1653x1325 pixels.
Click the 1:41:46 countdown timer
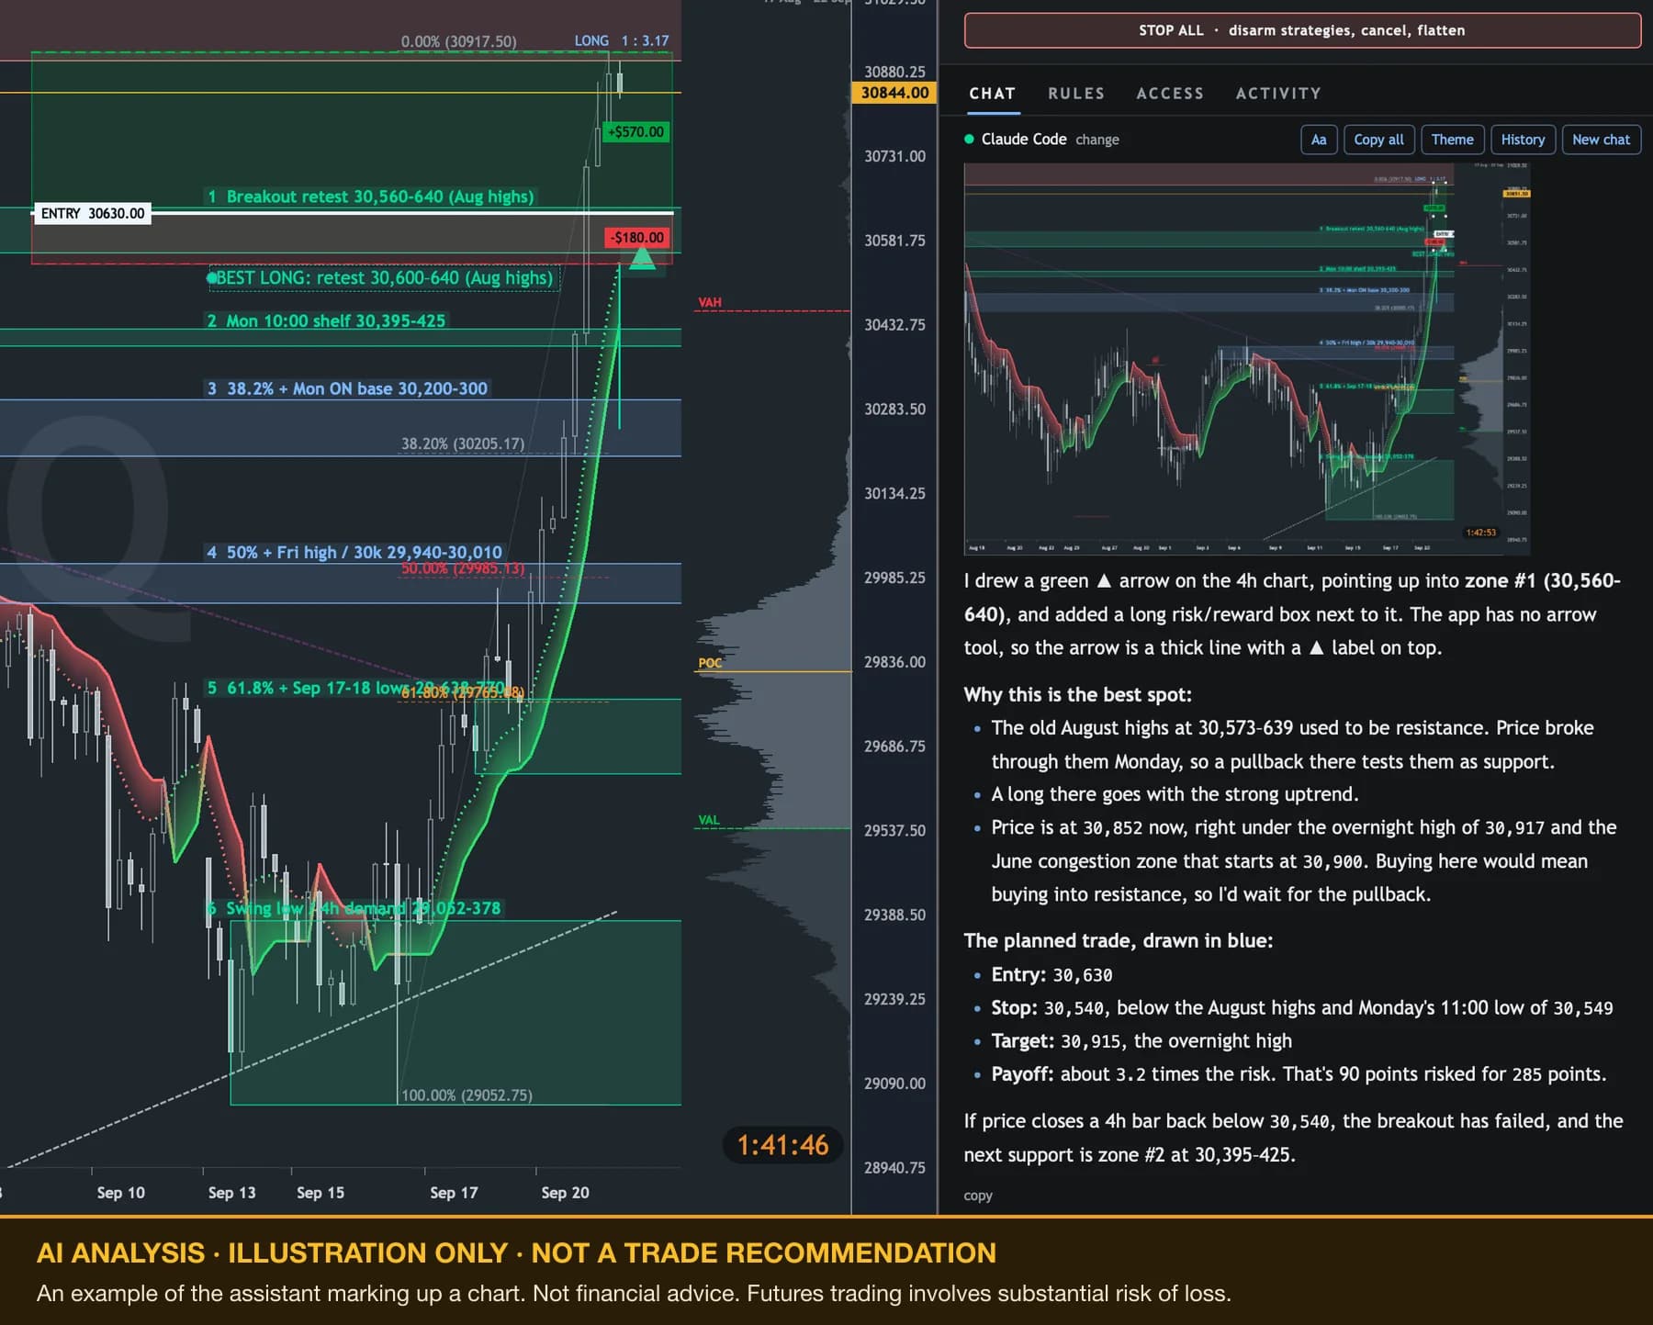(782, 1145)
